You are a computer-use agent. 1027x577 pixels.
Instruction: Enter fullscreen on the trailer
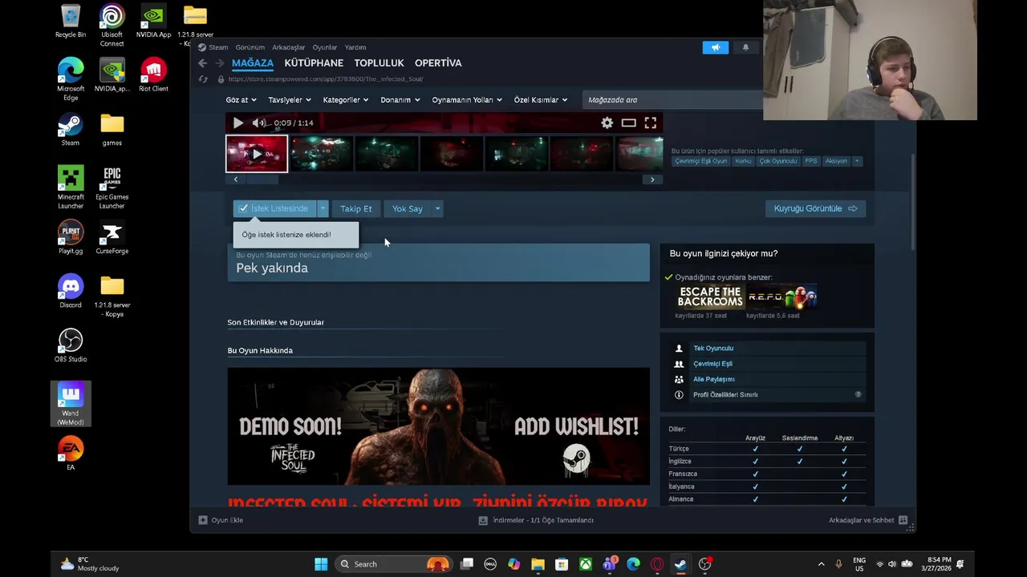(651, 123)
